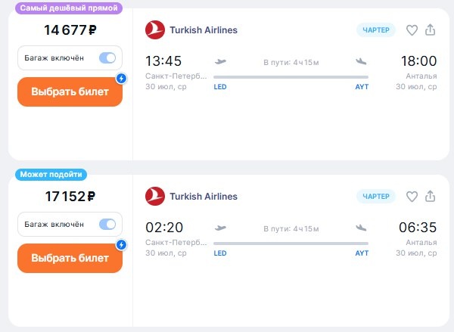Click the 'Может подойти' label
Screen dimensions: 454x332
(51, 174)
